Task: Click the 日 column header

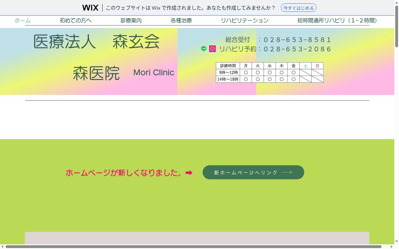Action: 317,66
